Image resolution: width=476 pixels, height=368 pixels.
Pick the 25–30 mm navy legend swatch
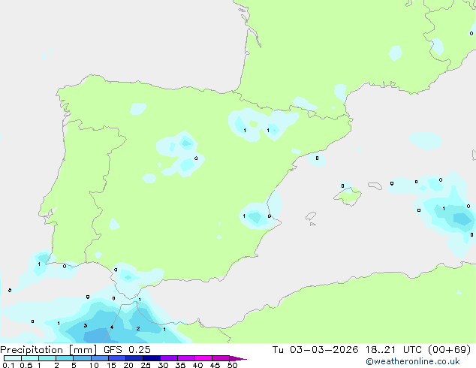(x=152, y=358)
